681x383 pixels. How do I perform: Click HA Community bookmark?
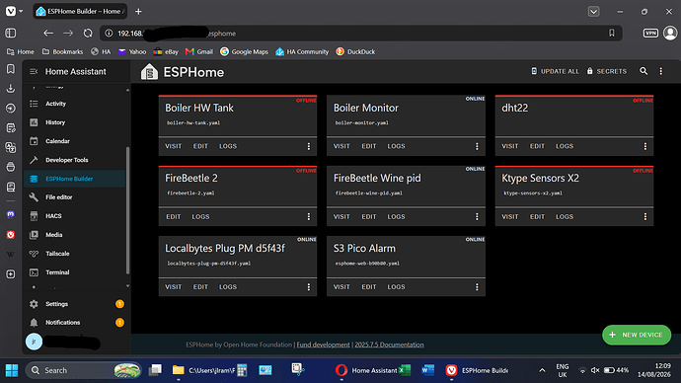pyautogui.click(x=302, y=51)
